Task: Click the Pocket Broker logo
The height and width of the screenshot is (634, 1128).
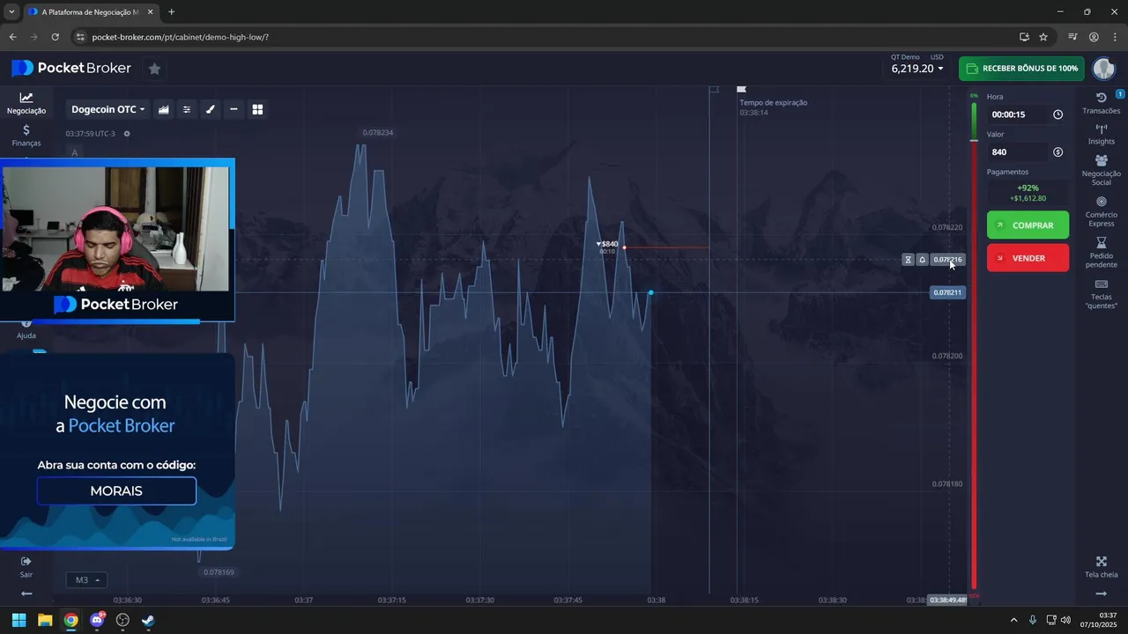Action: (71, 68)
